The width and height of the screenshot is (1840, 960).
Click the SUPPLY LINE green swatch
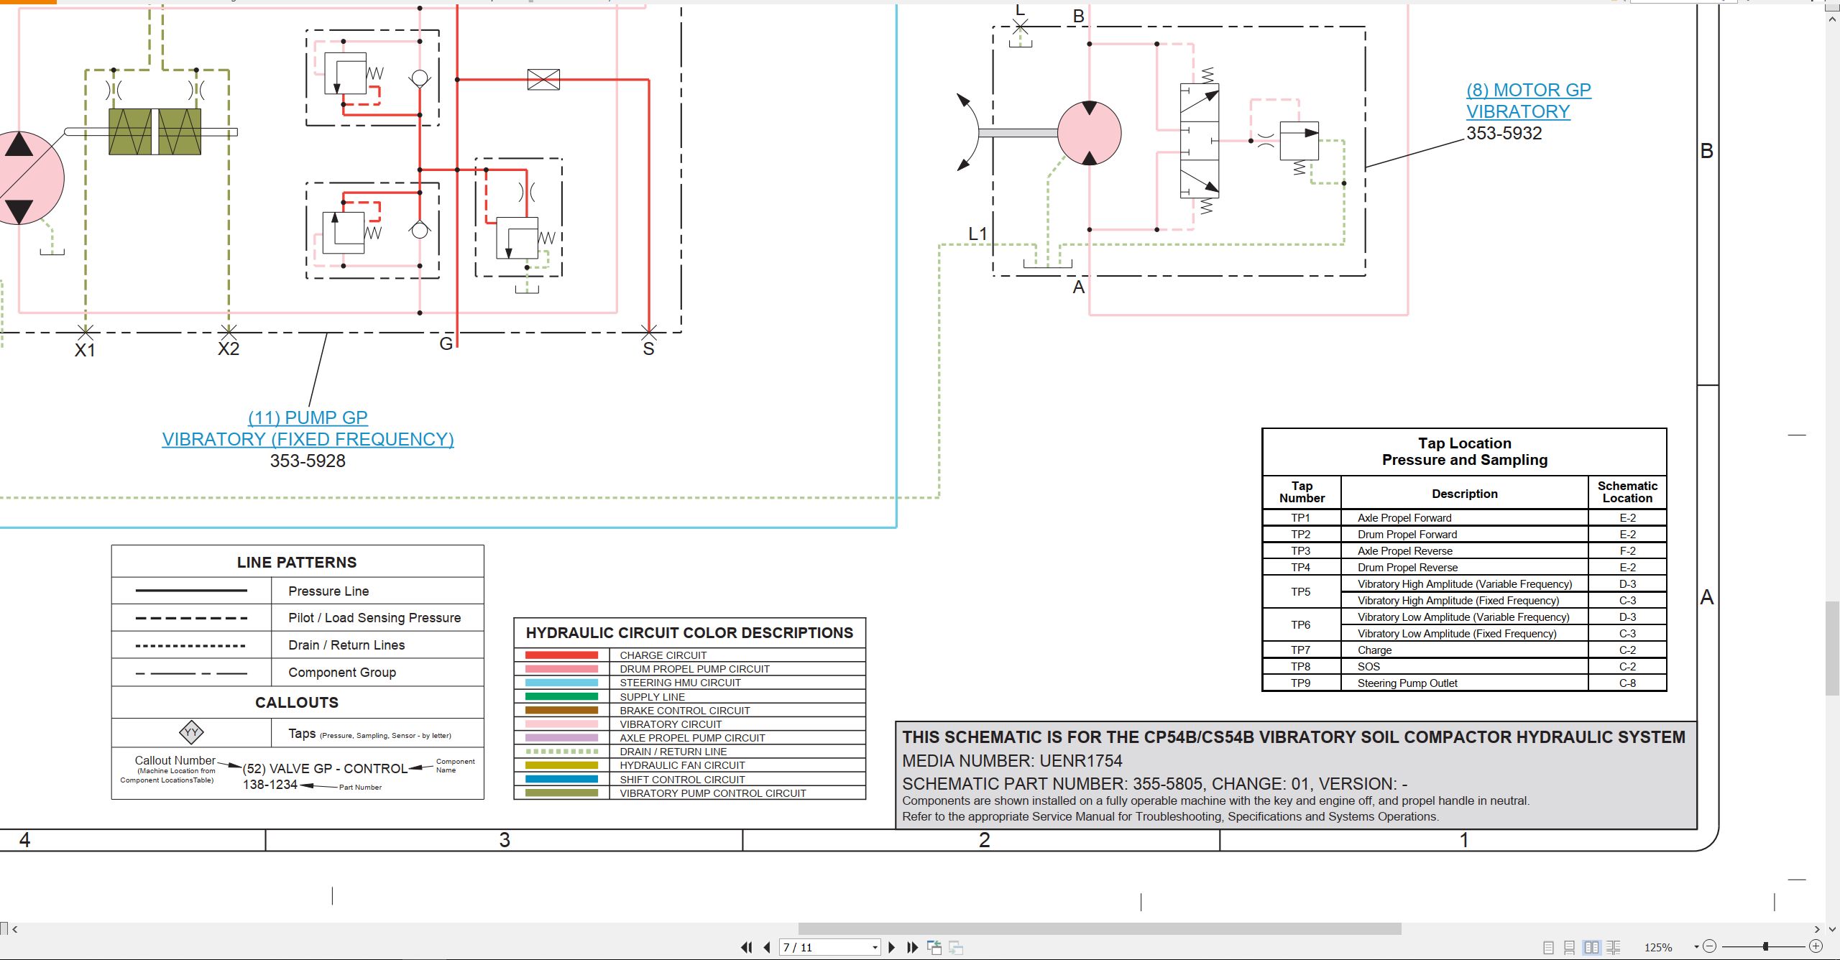[561, 696]
